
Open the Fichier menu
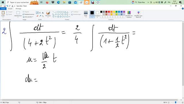[3, 9]
